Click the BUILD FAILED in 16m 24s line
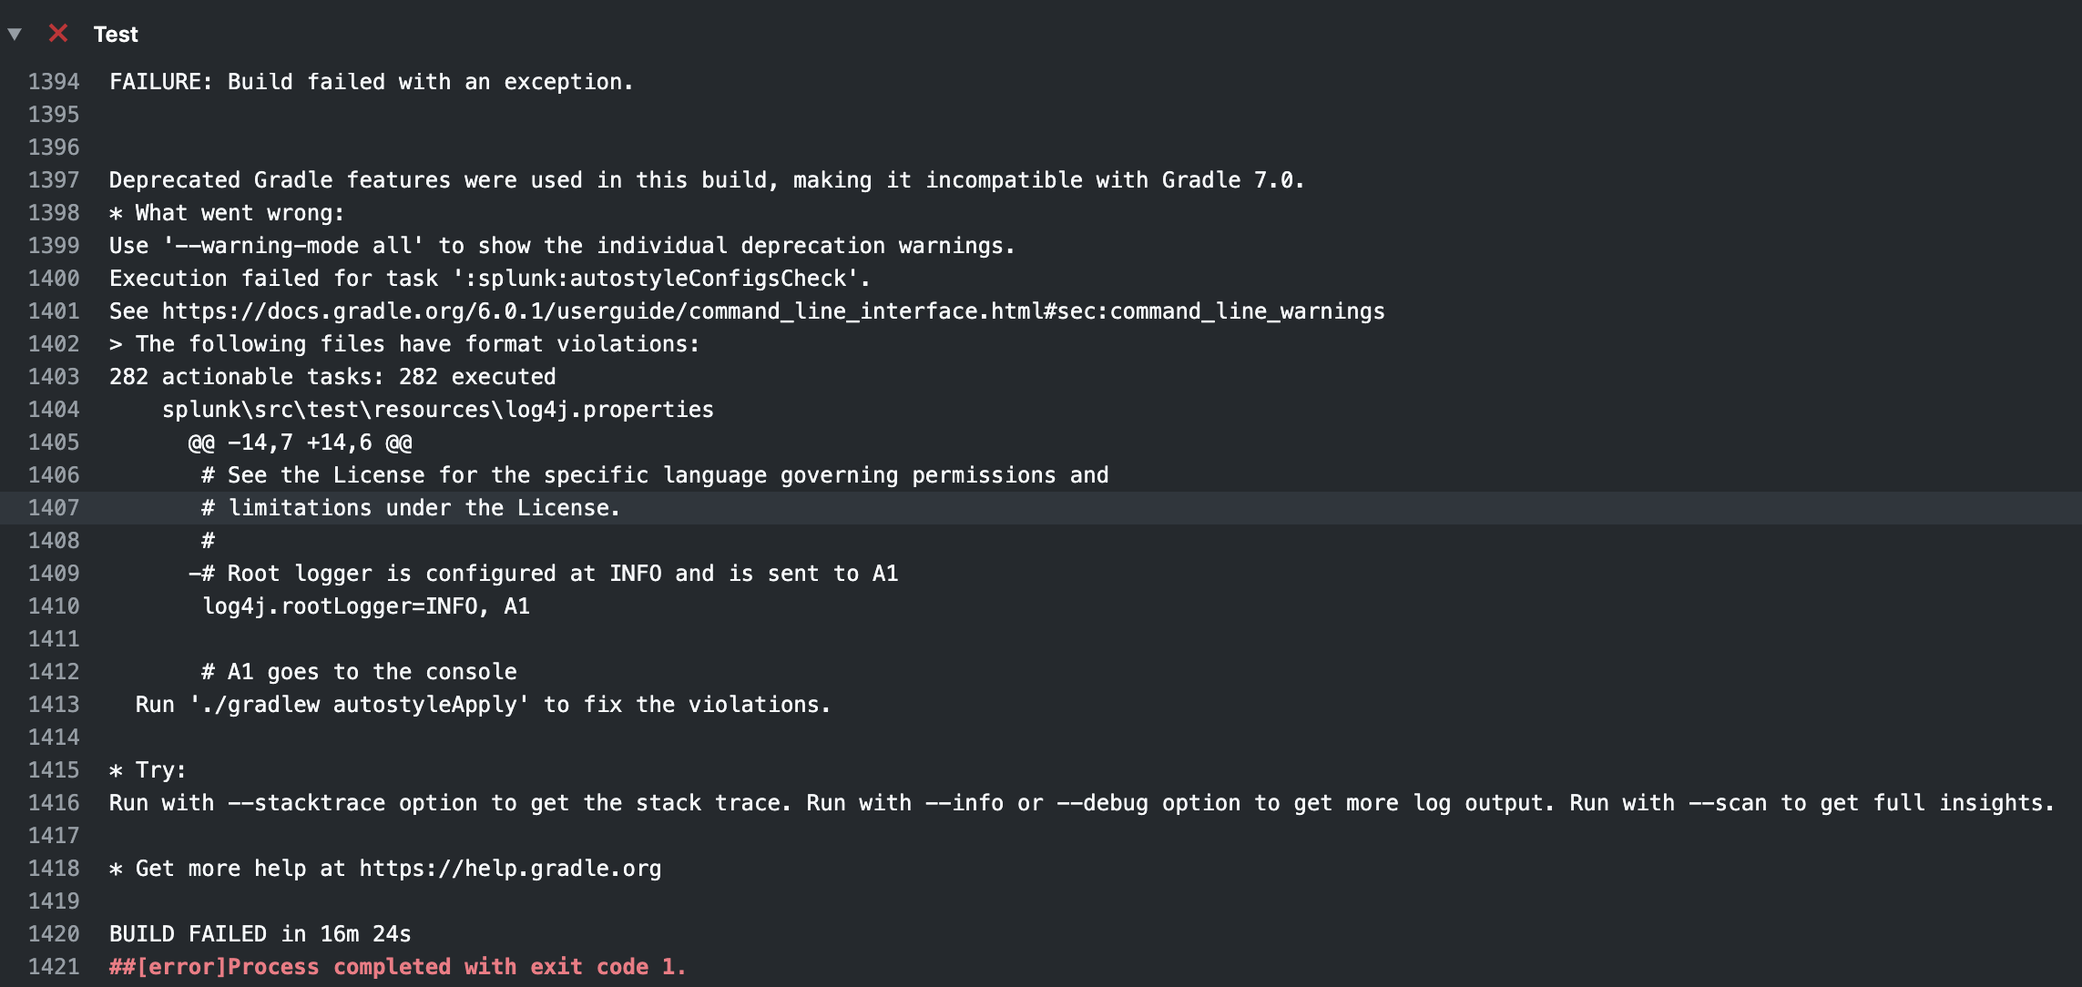Screen dimensions: 2082x987 click(x=260, y=934)
